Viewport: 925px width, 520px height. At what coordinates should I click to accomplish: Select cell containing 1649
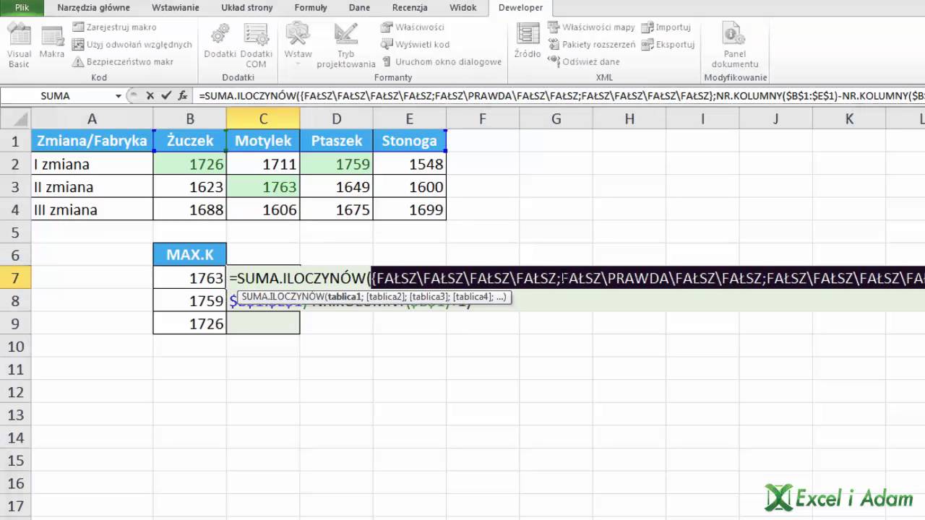point(337,187)
